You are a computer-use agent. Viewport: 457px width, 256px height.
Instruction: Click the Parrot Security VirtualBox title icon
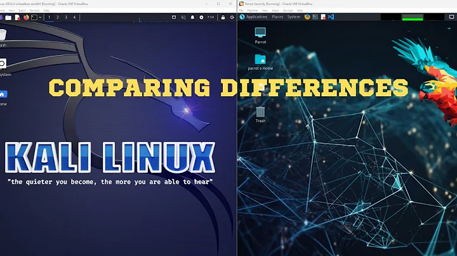[241, 4]
